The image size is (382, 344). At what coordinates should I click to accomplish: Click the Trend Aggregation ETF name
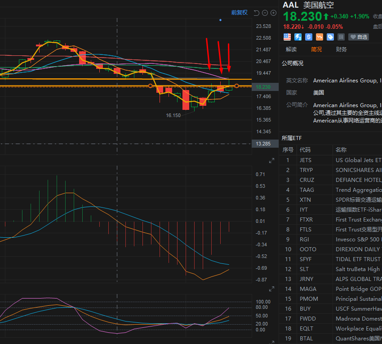pyautogui.click(x=359, y=190)
